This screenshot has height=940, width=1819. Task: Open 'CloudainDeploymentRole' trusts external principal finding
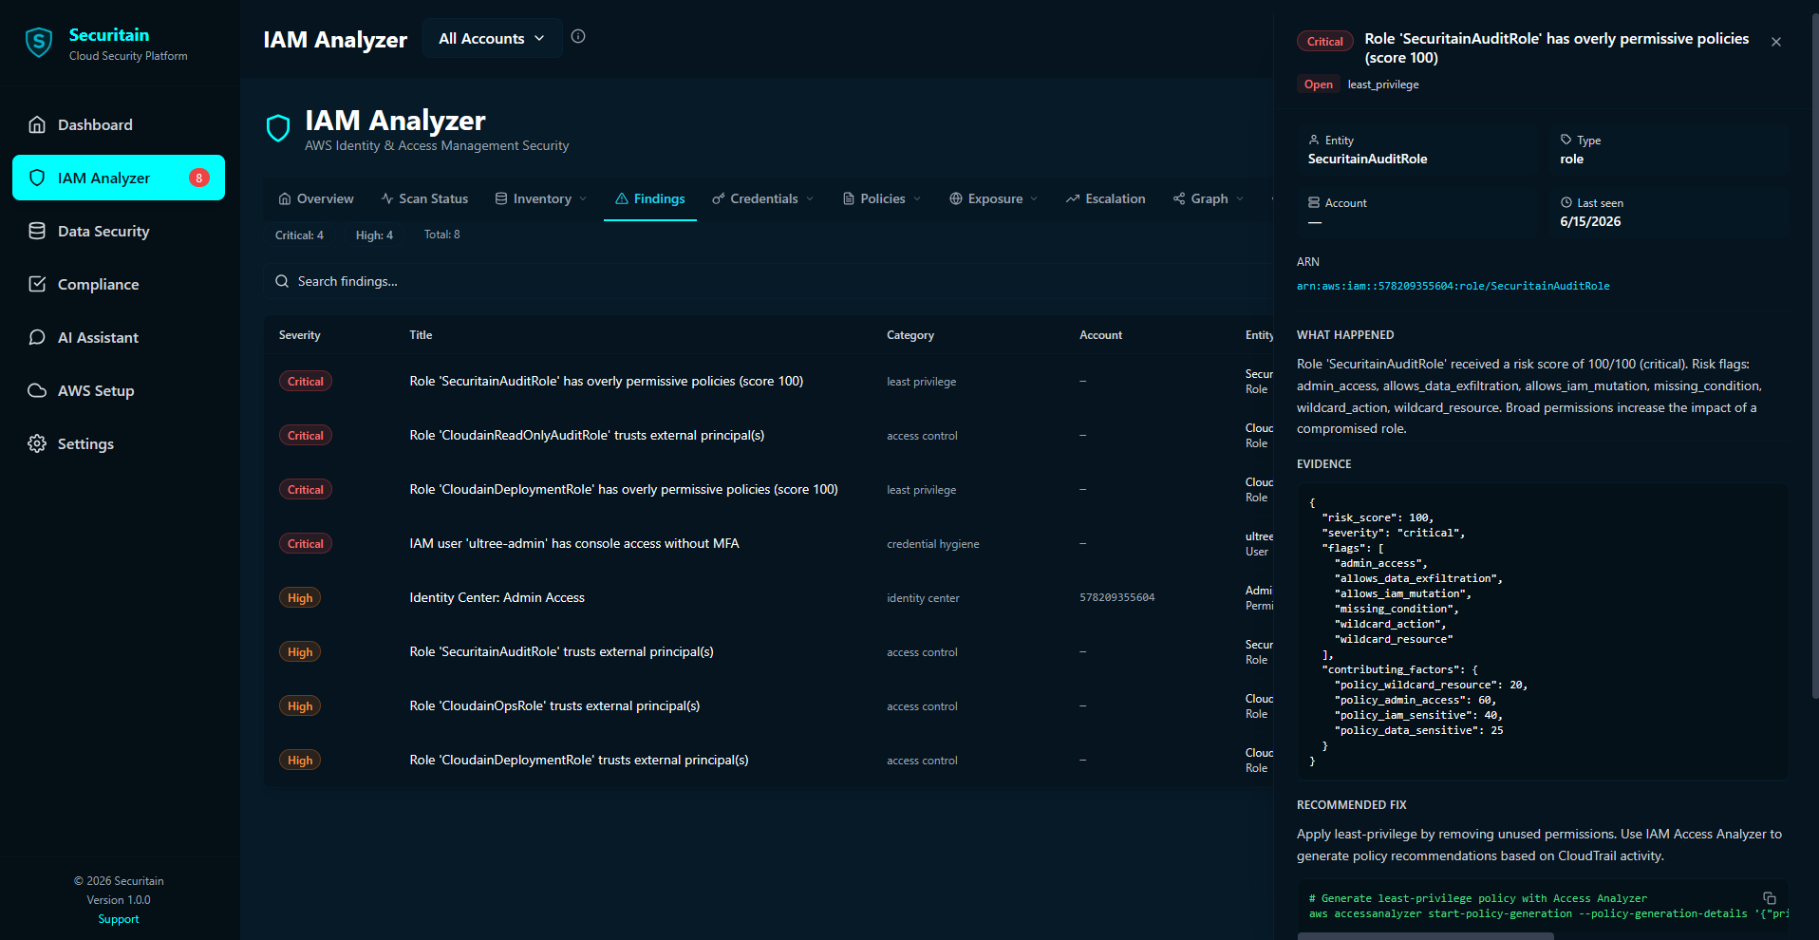click(769, 760)
